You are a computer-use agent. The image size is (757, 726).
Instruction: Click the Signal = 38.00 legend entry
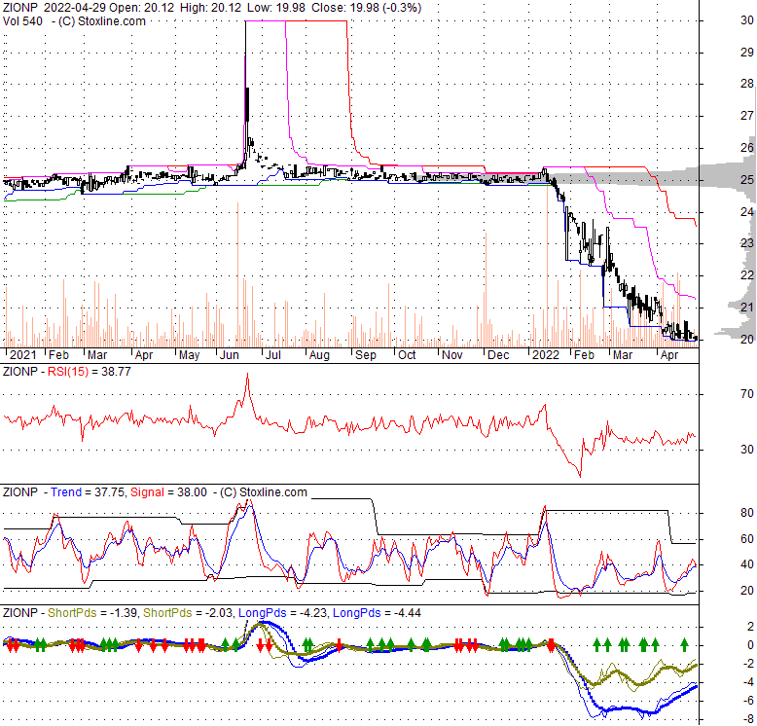point(168,491)
